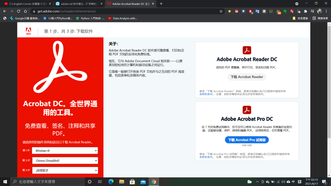
Task: Open the Chinese (Simplified) language dropdown
Action: [x=65, y=160]
